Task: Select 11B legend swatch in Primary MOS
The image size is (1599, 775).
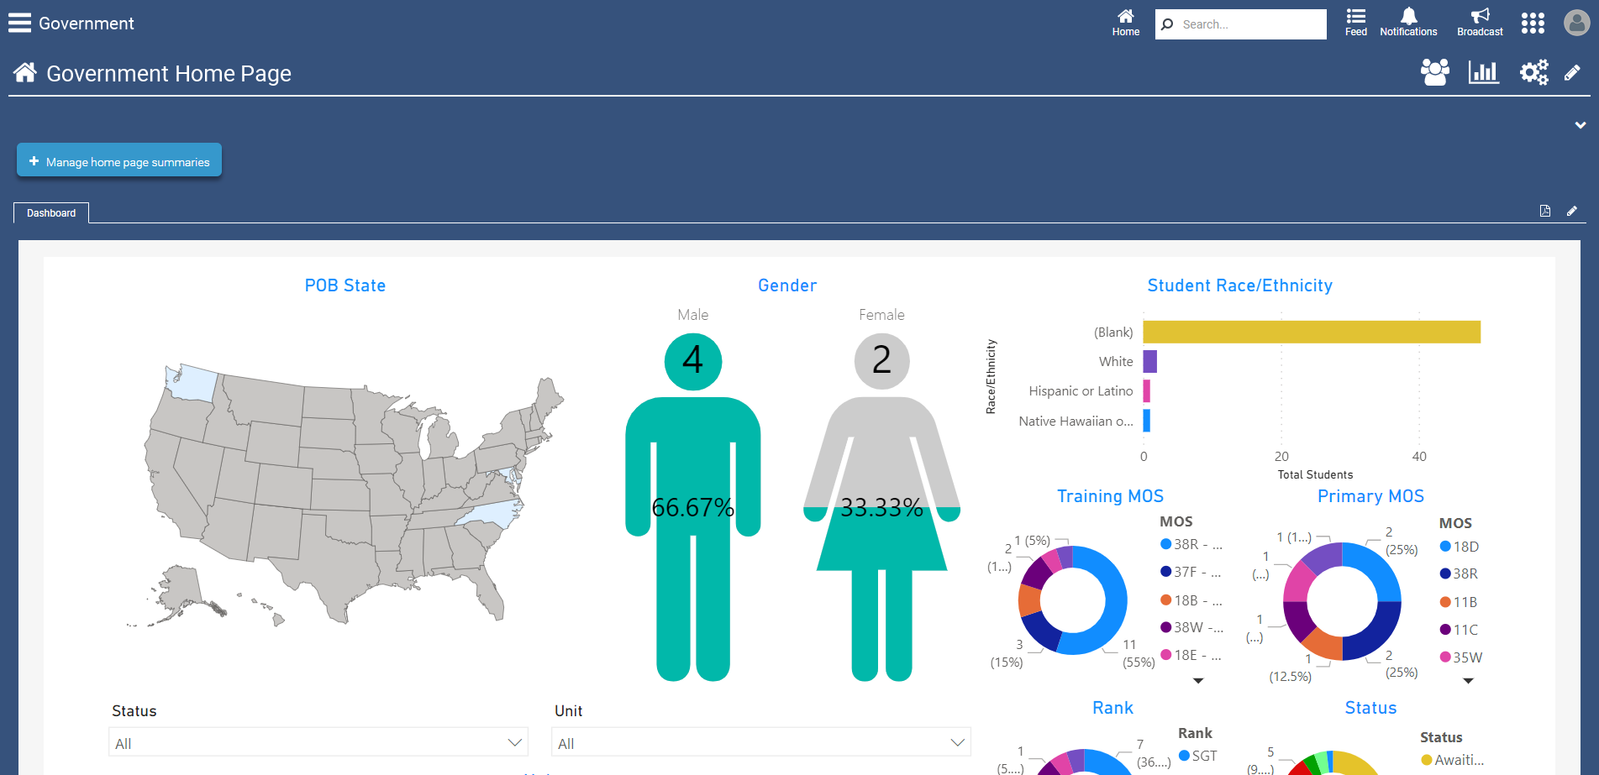Action: pyautogui.click(x=1445, y=602)
